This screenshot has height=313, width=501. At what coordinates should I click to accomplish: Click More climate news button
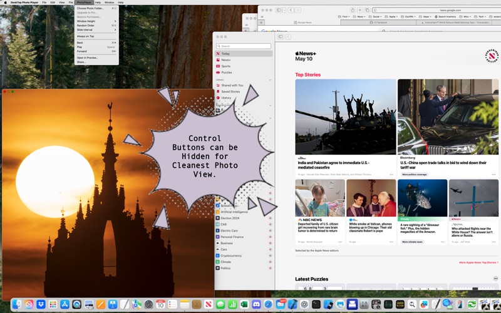pos(412,242)
